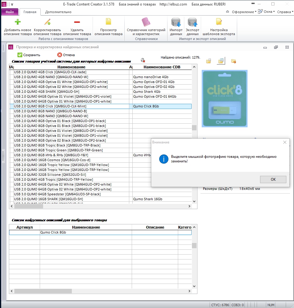Click the add new product description icon
Screen dimensions: 294x308
pos(18,22)
